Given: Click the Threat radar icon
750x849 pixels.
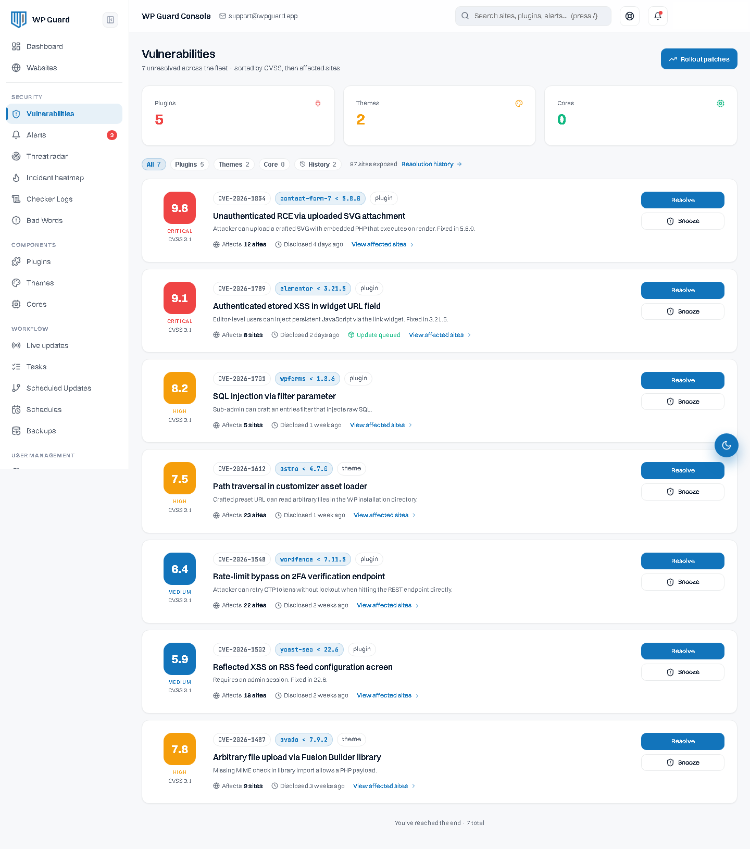Looking at the screenshot, I should click(16, 156).
